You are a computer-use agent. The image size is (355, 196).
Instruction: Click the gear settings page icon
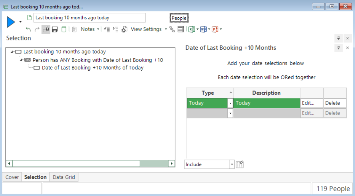124,29
